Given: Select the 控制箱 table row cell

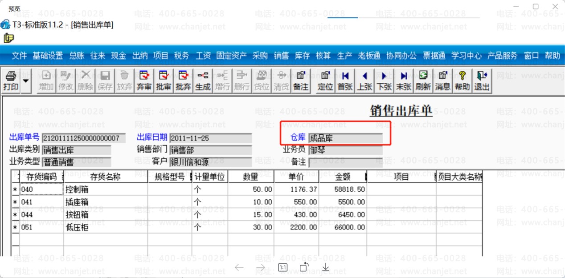Looking at the screenshot, I should tap(106, 189).
